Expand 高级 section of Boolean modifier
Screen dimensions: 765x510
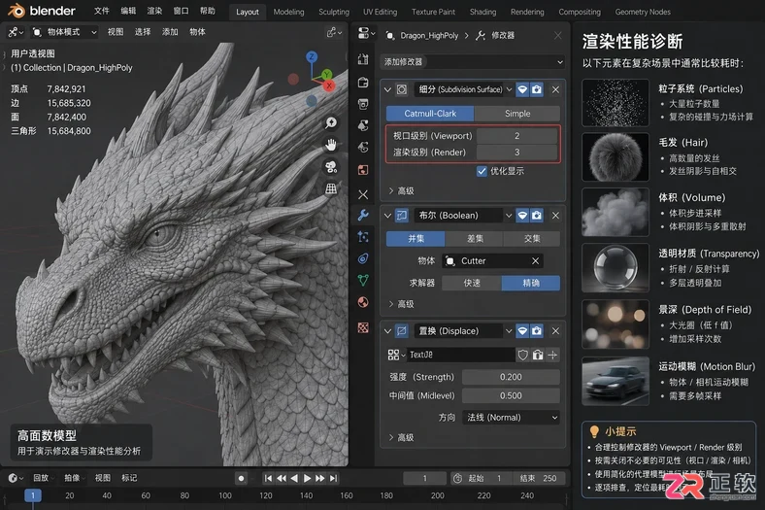click(x=402, y=304)
